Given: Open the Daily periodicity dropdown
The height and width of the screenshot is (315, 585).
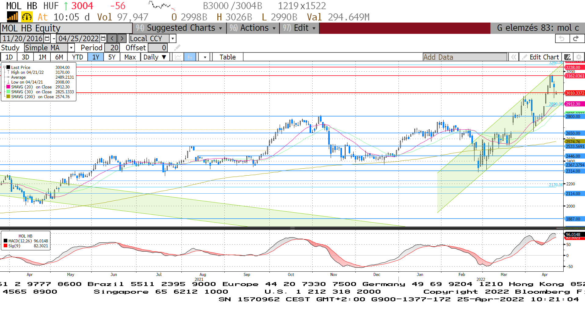Looking at the screenshot, I should click(x=154, y=57).
